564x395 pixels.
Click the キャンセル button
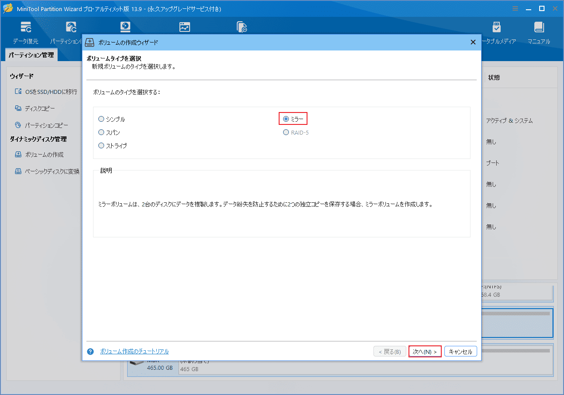(461, 352)
